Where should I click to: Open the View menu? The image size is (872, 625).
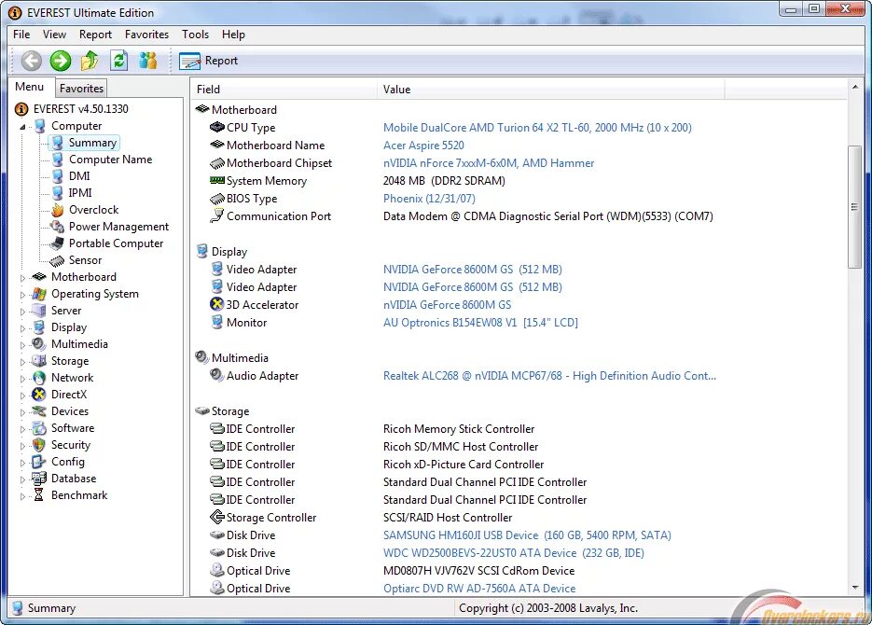tap(54, 35)
